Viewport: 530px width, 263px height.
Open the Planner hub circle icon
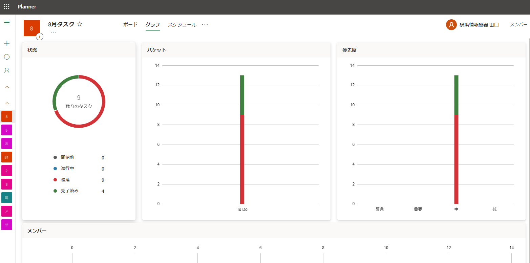click(x=7, y=57)
